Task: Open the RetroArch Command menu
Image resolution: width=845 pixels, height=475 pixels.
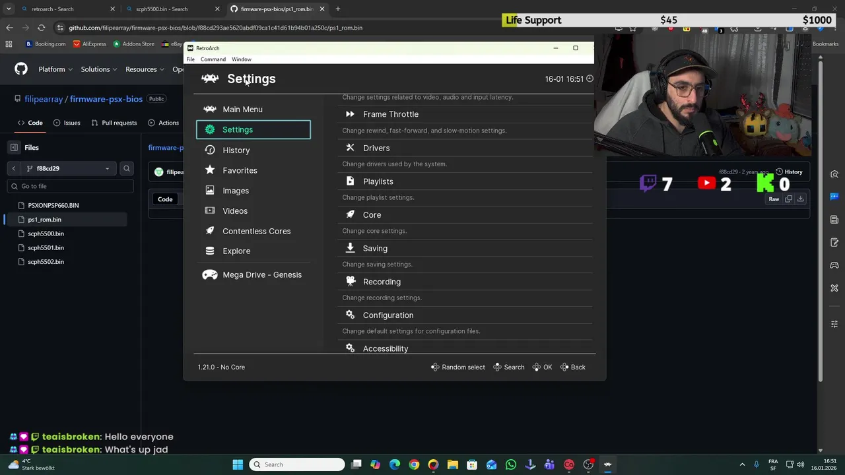Action: point(213,59)
